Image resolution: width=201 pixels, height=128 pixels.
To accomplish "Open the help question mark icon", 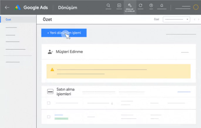I will click(151, 5).
